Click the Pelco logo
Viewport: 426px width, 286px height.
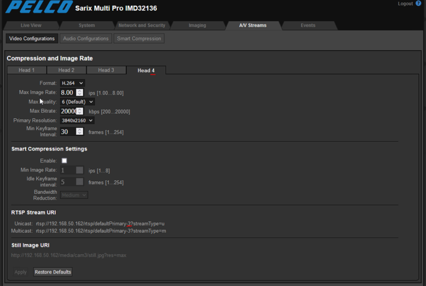pyautogui.click(x=36, y=9)
